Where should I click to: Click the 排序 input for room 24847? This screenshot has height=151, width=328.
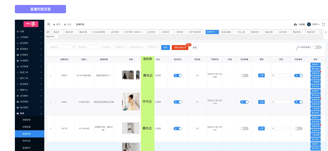click(x=281, y=102)
